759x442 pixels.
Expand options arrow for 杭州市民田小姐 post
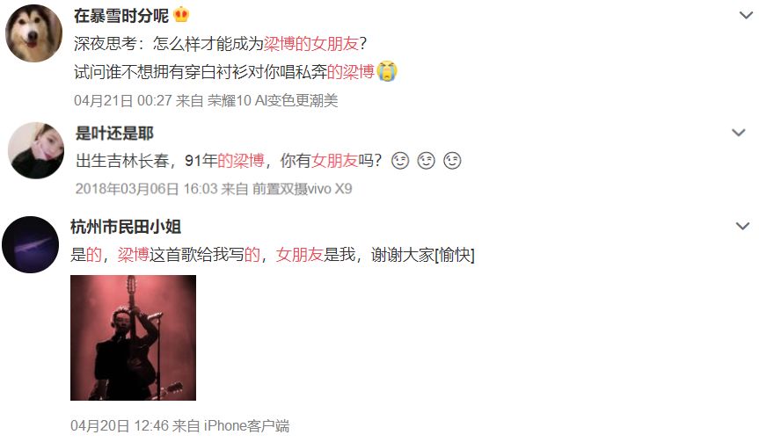(742, 226)
